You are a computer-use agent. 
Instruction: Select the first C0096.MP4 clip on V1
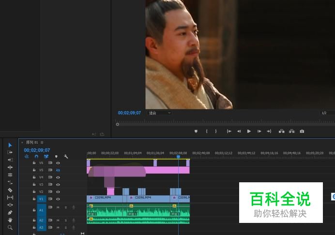105,199
